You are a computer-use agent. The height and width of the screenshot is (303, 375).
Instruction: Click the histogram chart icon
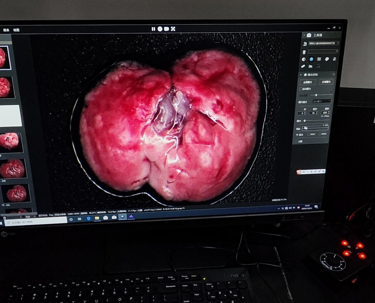(x=310, y=66)
